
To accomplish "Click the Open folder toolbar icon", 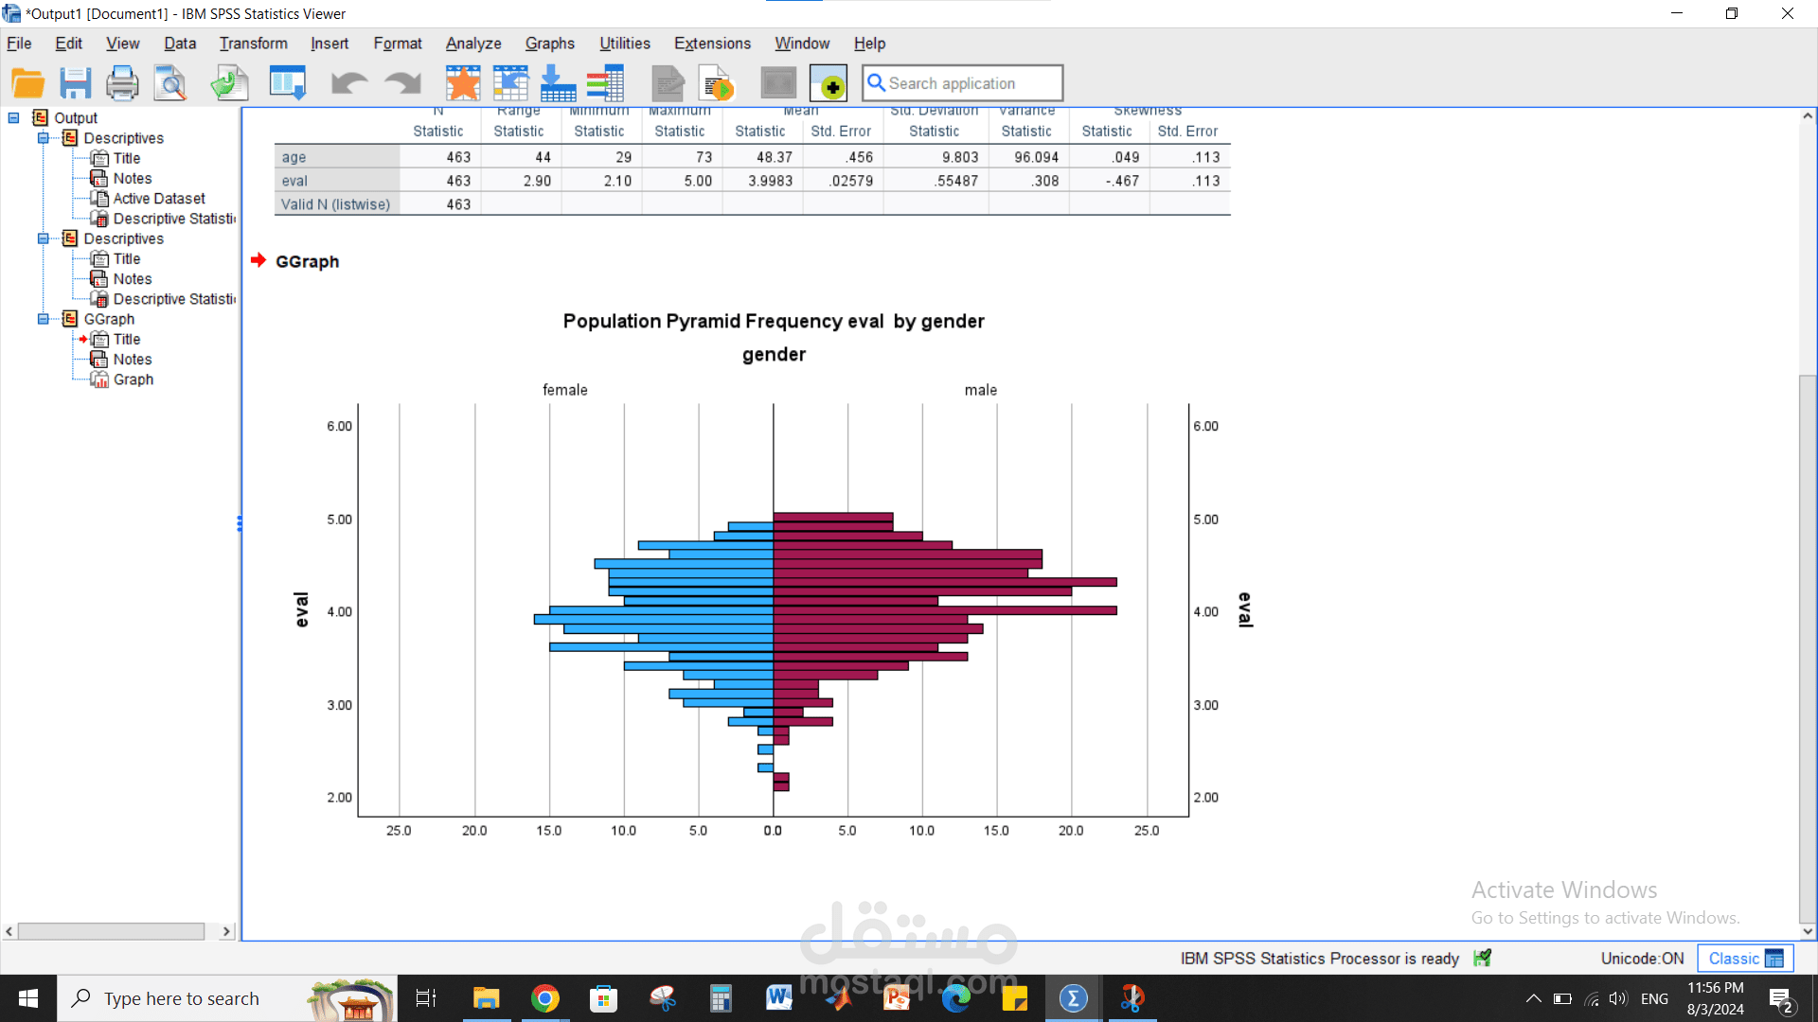I will pos(27,83).
